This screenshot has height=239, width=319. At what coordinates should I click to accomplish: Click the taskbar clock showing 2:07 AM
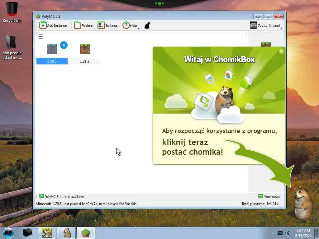point(303,233)
